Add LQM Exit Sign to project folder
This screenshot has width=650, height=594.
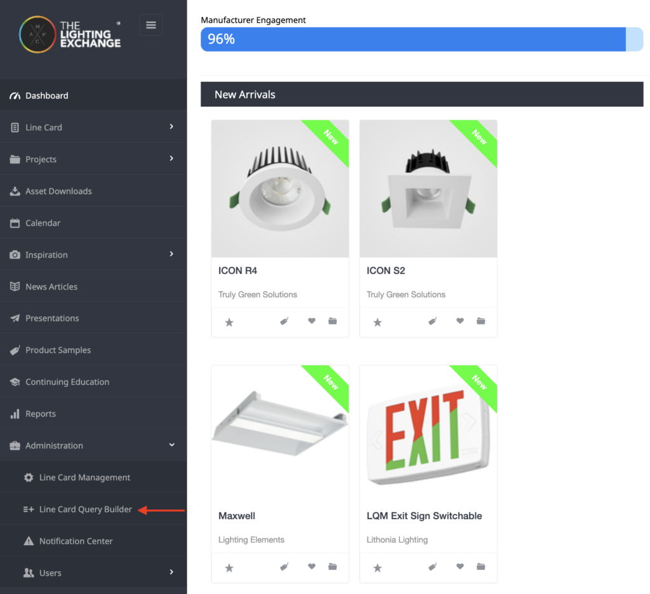(481, 567)
